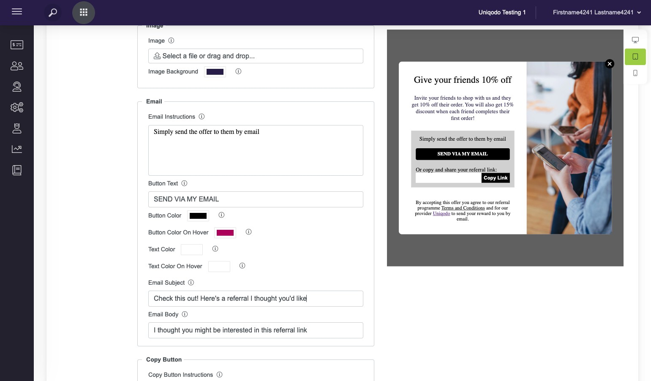Open the analytics chart sidebar icon
651x381 pixels.
[x=17, y=149]
